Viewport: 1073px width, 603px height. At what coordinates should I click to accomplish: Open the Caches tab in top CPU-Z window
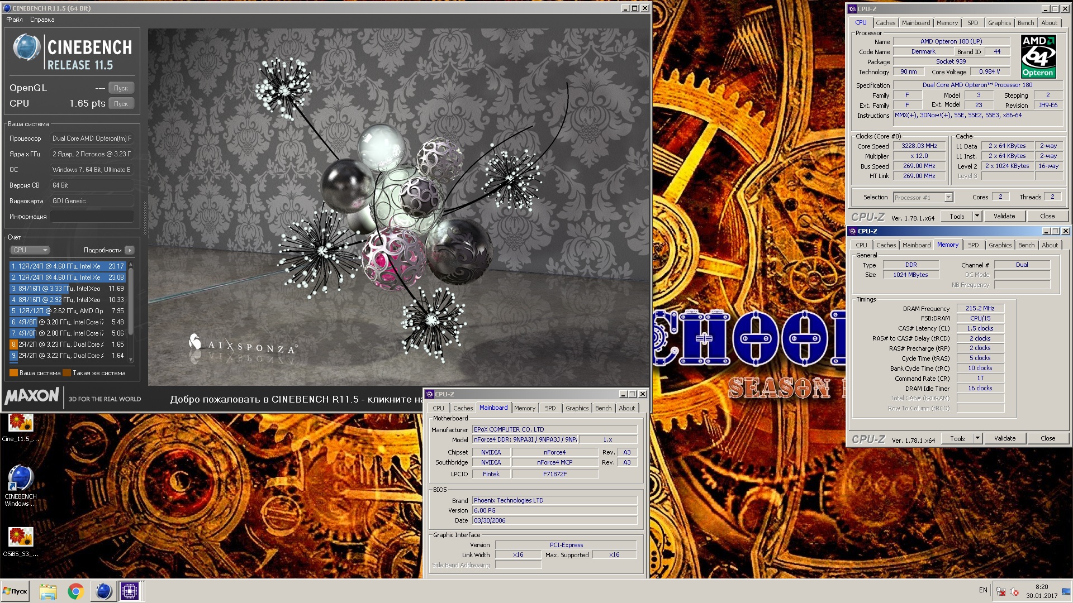885,23
